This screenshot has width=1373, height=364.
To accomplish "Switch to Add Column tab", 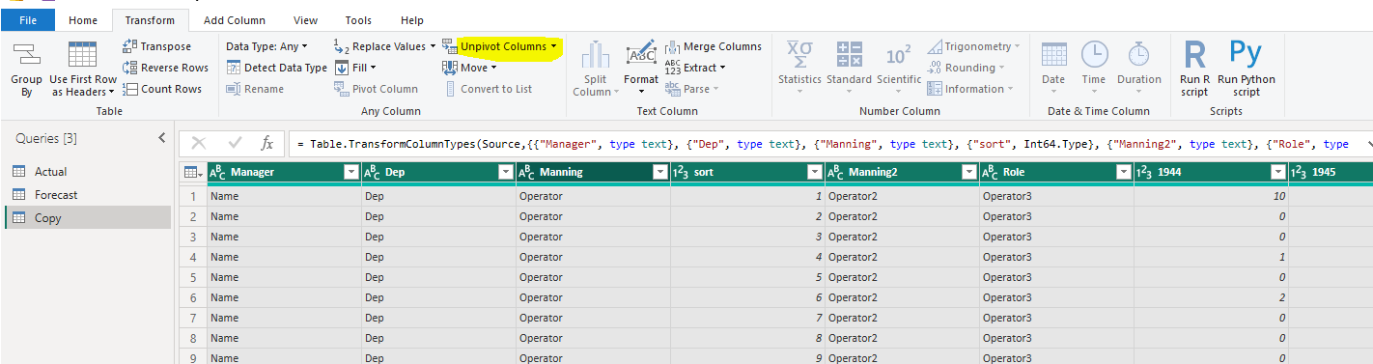I will click(x=235, y=20).
